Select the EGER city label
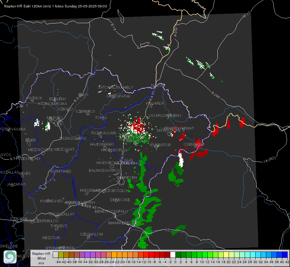290x267 pixels. tap(31, 140)
